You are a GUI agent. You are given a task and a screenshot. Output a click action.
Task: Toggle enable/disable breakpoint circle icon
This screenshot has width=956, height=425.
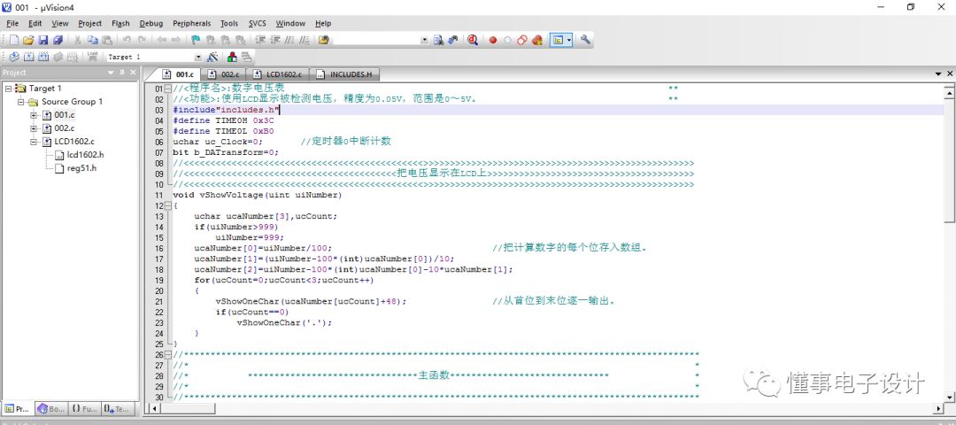point(507,40)
